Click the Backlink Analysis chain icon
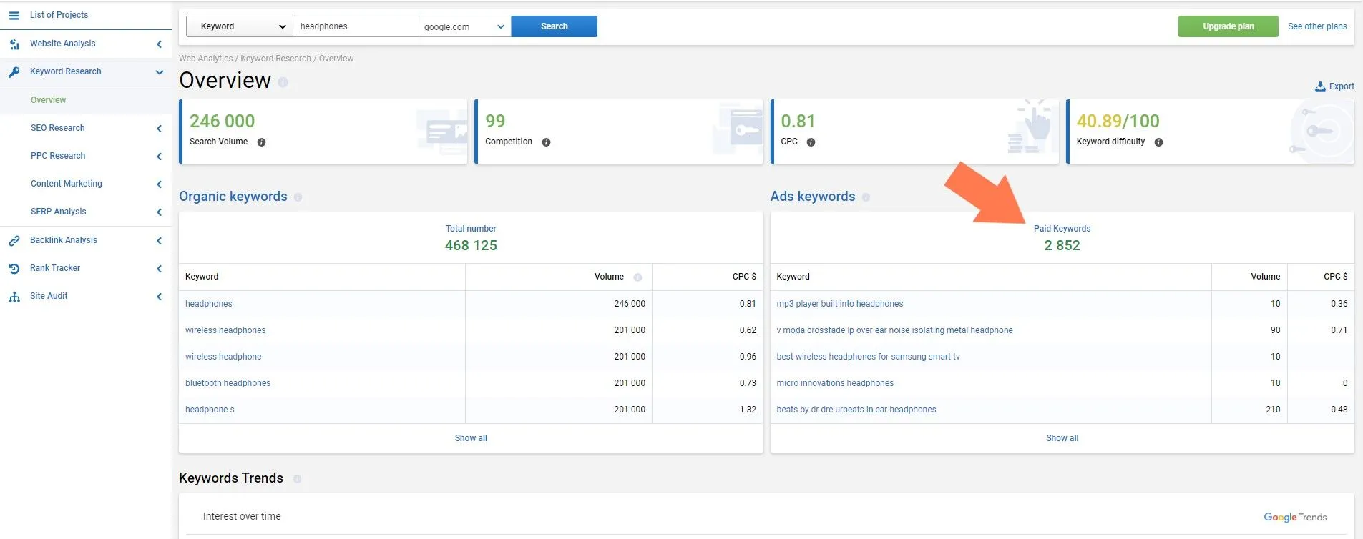The width and height of the screenshot is (1363, 539). pyautogui.click(x=14, y=241)
